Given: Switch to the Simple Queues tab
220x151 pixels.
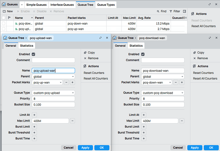Looking at the screenshot, I should point(36,5).
